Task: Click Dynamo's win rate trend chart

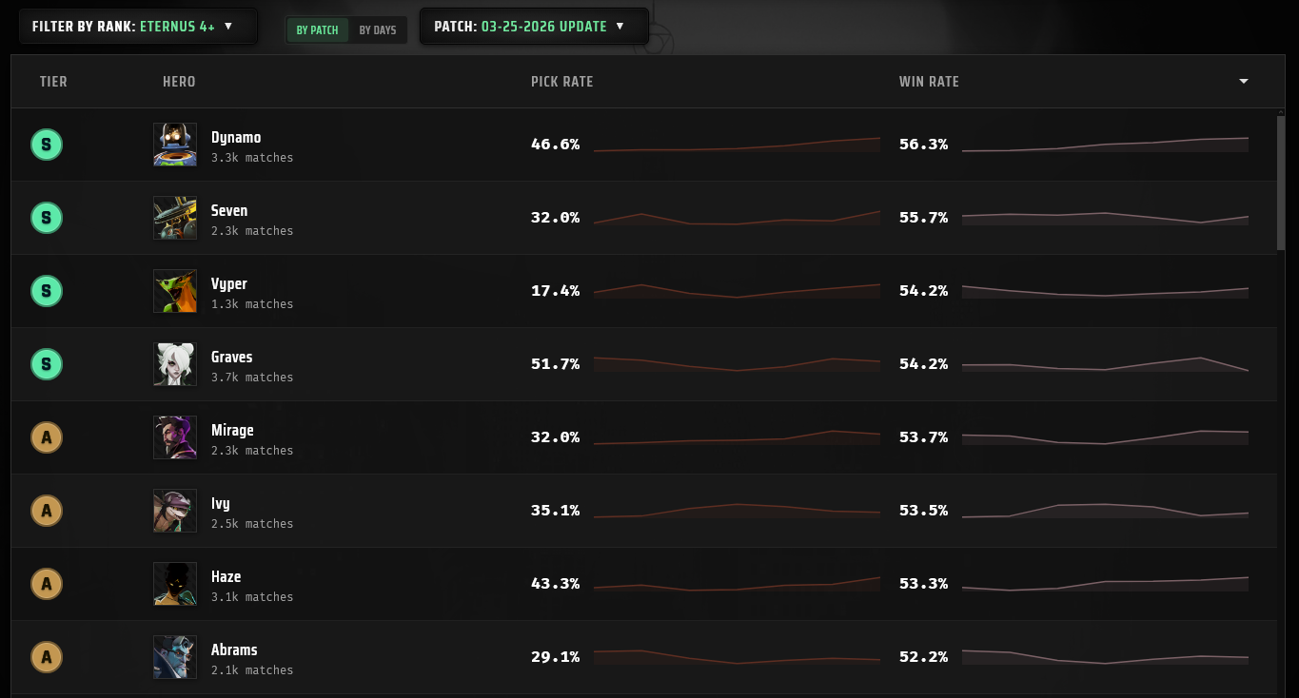Action: pos(1105,145)
